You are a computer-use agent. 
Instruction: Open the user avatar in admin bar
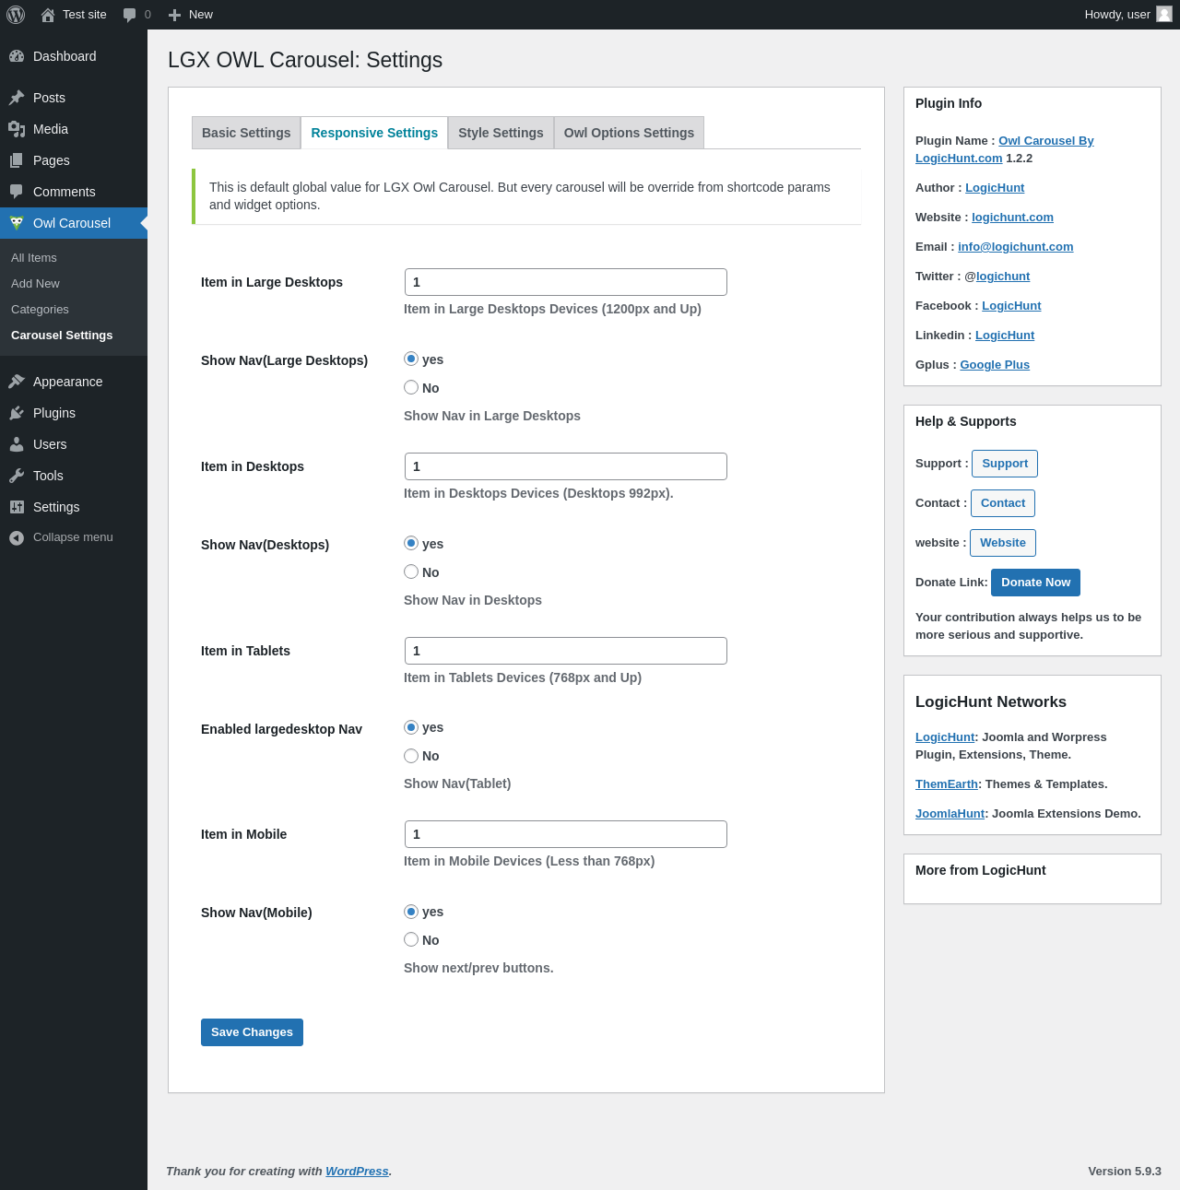click(x=1164, y=14)
